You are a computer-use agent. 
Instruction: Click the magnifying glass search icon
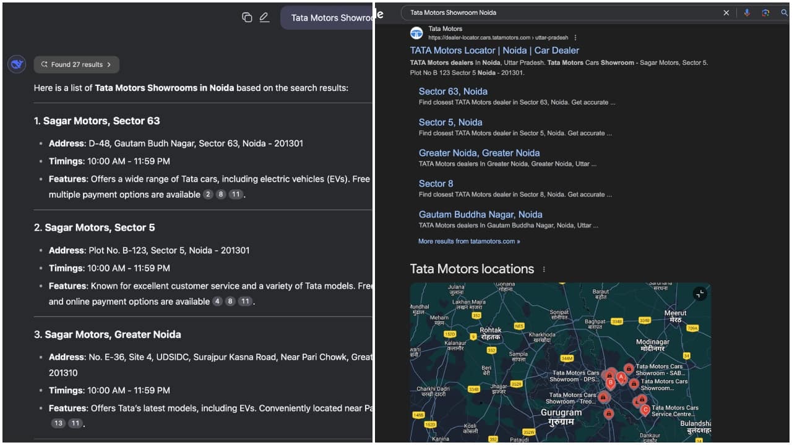[784, 12]
